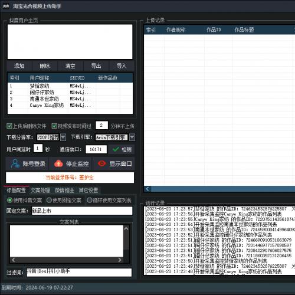
Task: Click the 账号登录 button
Action: (27, 163)
